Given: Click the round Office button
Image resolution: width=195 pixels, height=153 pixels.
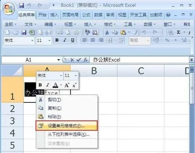Looking at the screenshot, I should coord(9,9).
